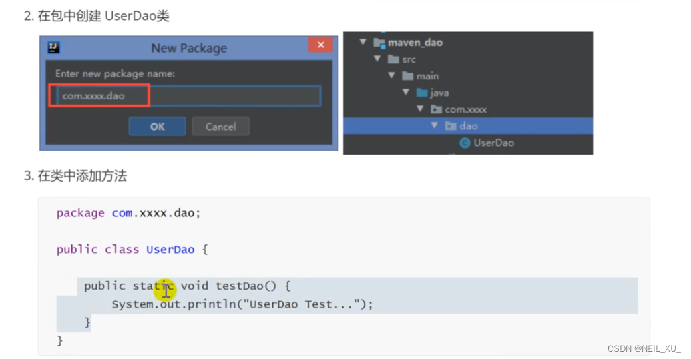
Task: Collapse the maven_dao project node
Action: tap(363, 42)
